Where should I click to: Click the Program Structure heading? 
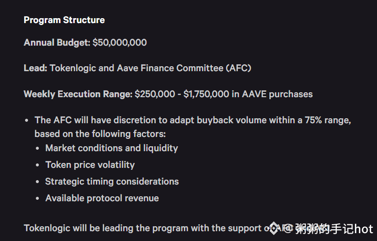click(64, 20)
